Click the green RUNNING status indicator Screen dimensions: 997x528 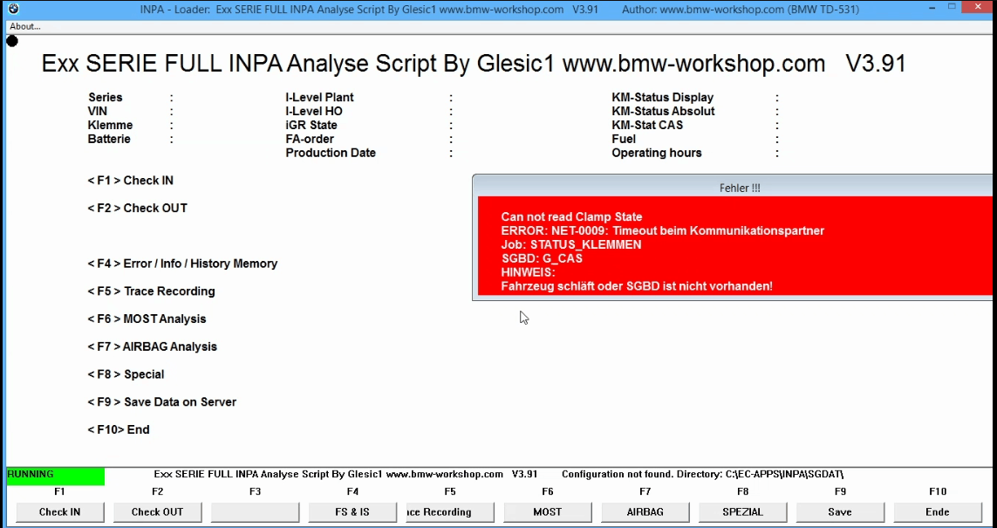coord(55,476)
